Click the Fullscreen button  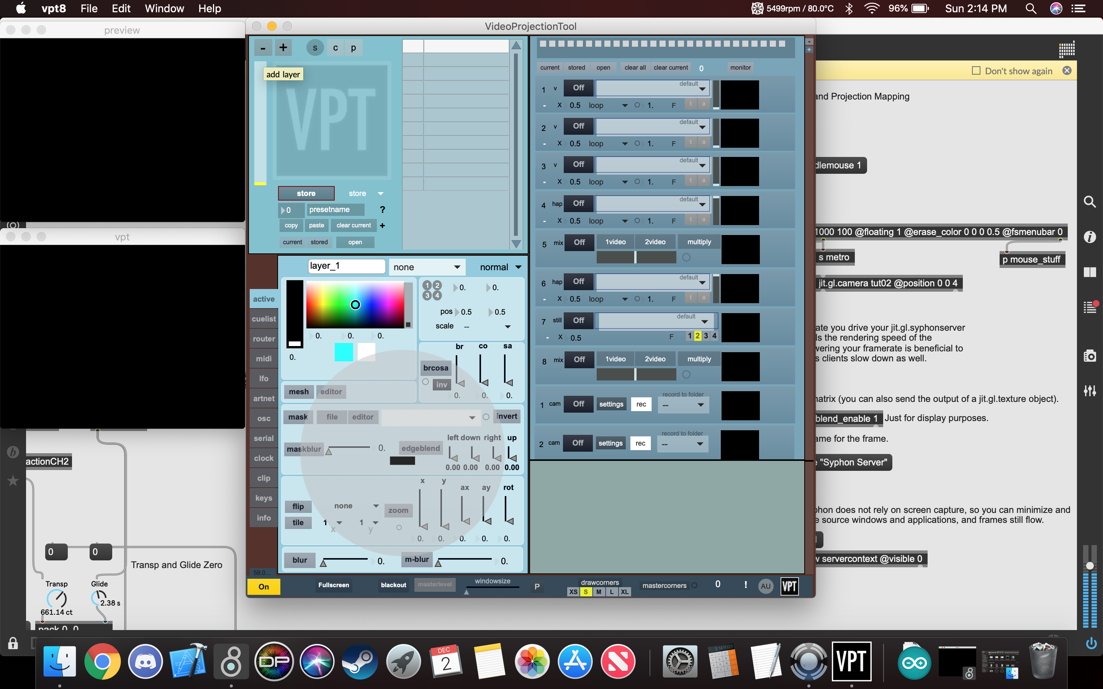tap(334, 585)
